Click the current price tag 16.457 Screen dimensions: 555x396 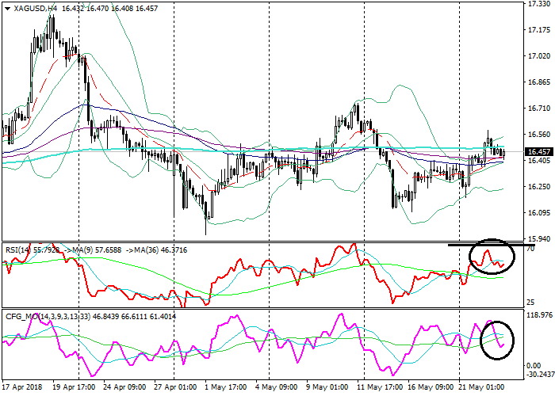tap(539, 152)
